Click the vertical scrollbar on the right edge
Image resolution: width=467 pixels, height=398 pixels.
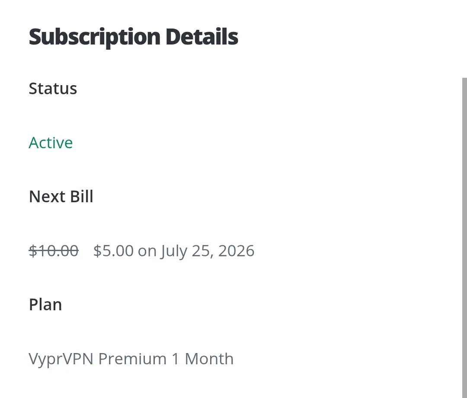(x=464, y=238)
